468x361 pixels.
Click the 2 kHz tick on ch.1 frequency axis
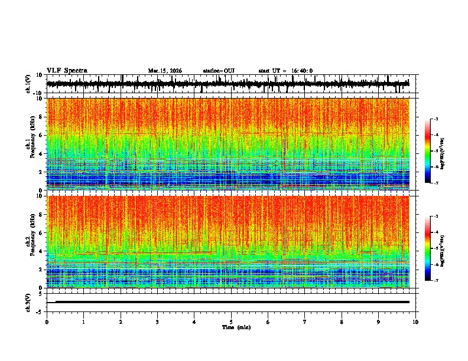41,172
